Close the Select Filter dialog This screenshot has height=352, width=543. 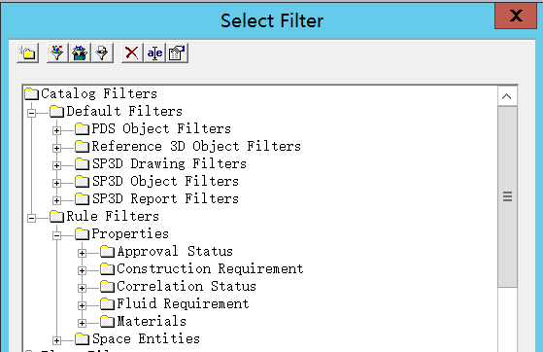tap(516, 16)
